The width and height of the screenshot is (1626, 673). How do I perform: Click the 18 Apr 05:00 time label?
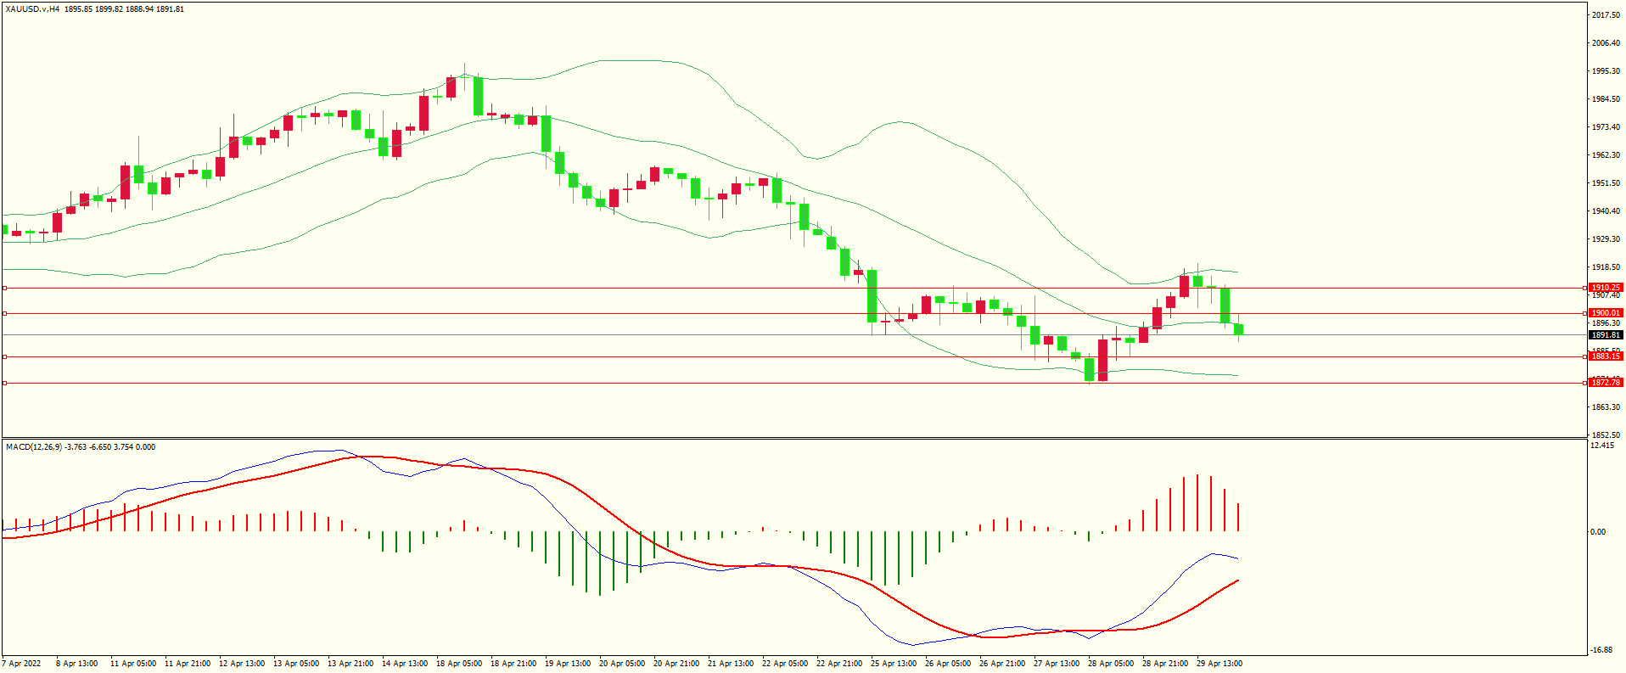point(458,664)
